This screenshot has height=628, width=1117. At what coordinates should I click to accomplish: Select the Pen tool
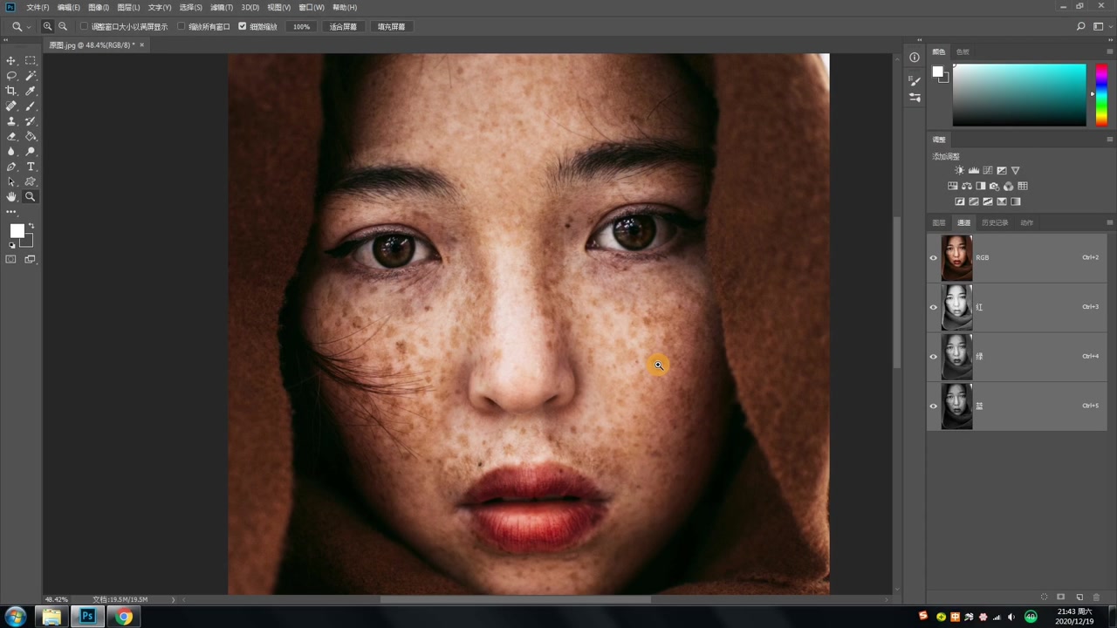point(11,167)
